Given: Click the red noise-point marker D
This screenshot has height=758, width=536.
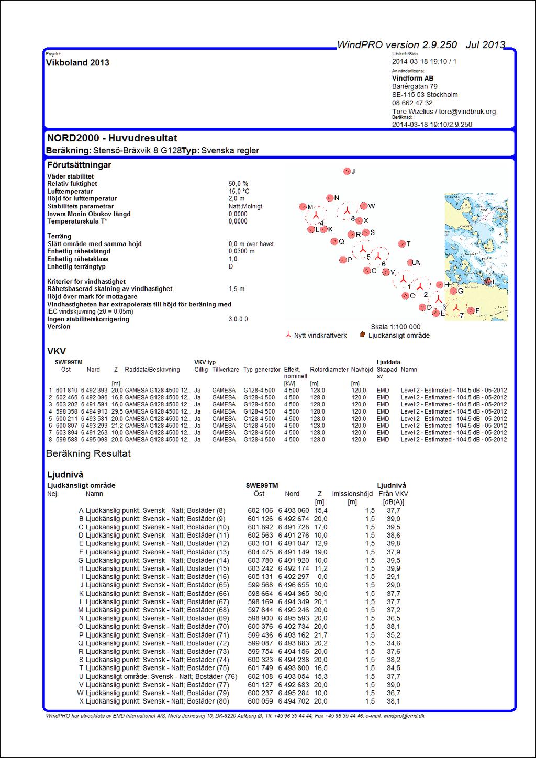Looking at the screenshot, I should tap(422, 307).
